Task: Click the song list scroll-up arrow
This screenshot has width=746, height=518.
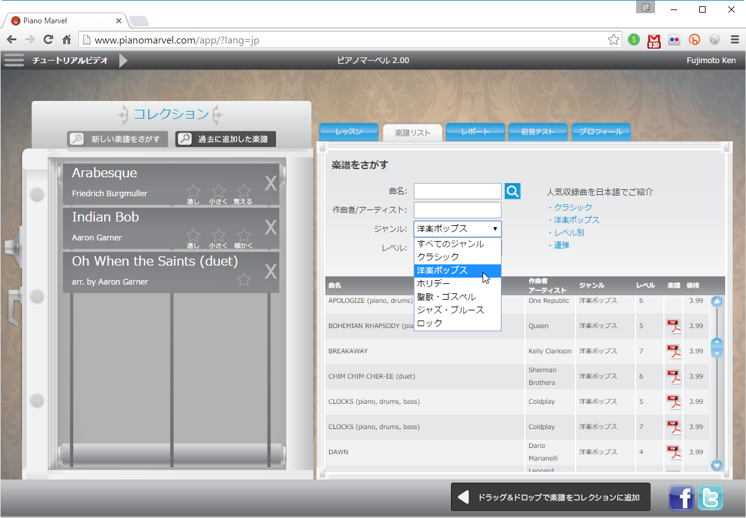Action: pos(716,302)
